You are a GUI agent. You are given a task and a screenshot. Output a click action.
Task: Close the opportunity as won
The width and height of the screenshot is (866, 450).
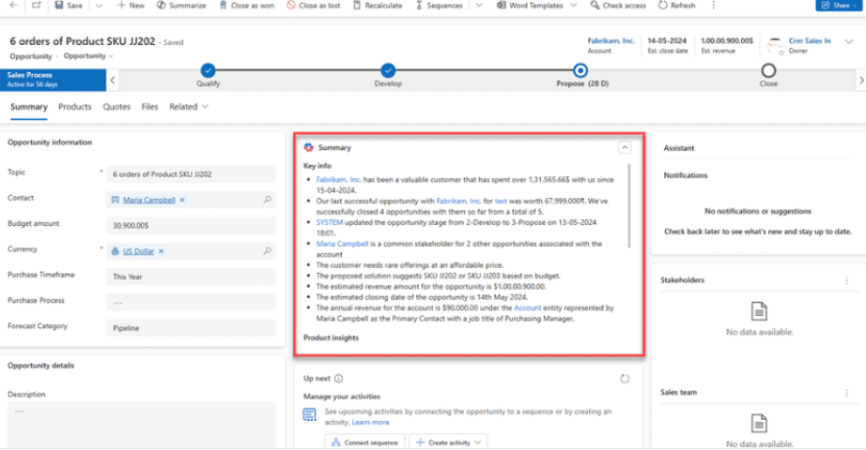(x=246, y=5)
